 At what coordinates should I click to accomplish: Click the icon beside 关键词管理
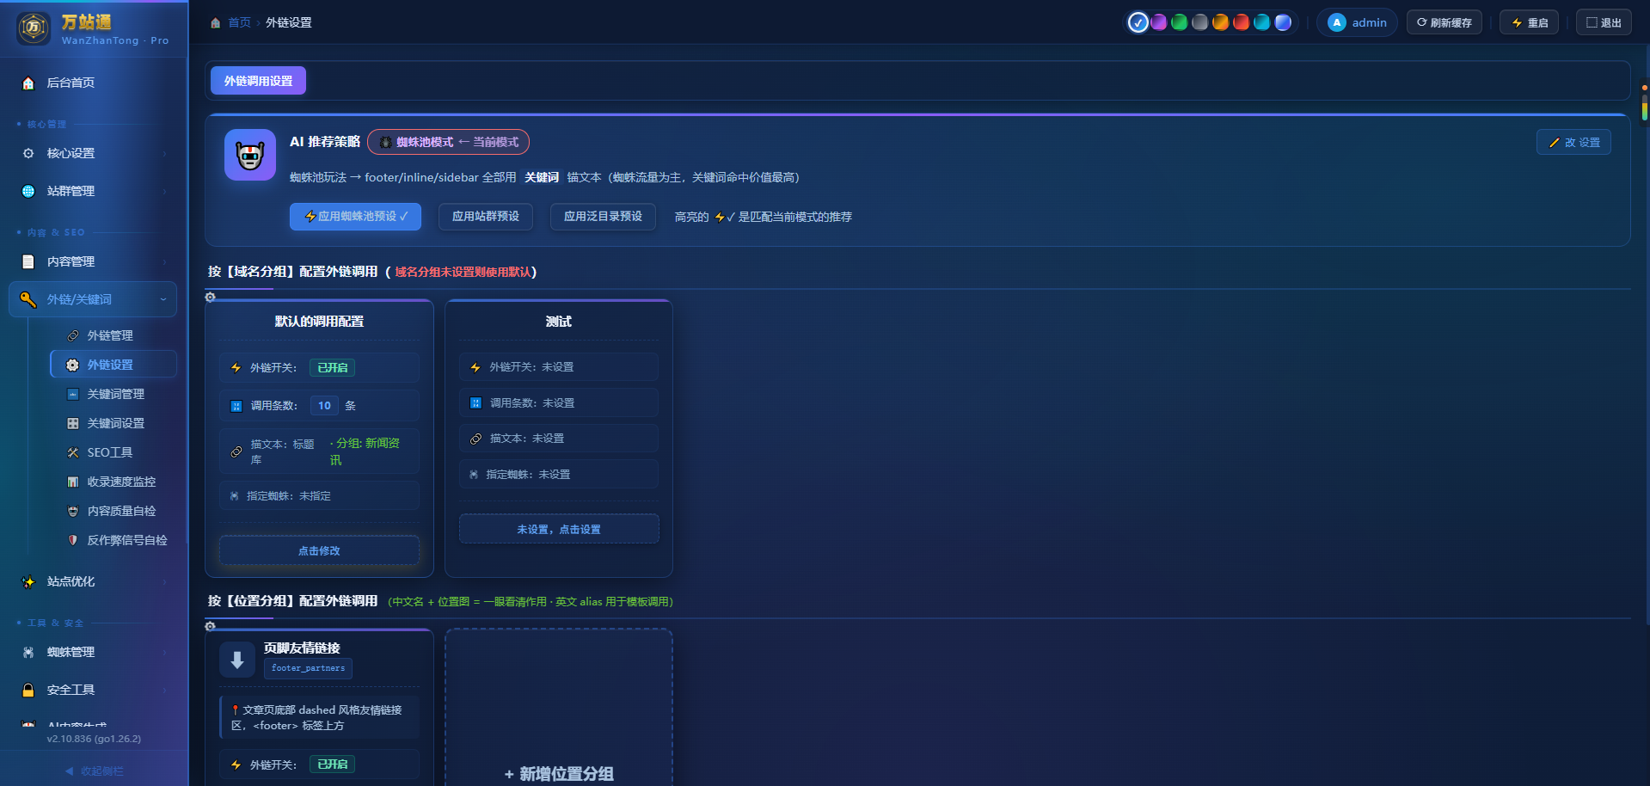pyautogui.click(x=73, y=394)
